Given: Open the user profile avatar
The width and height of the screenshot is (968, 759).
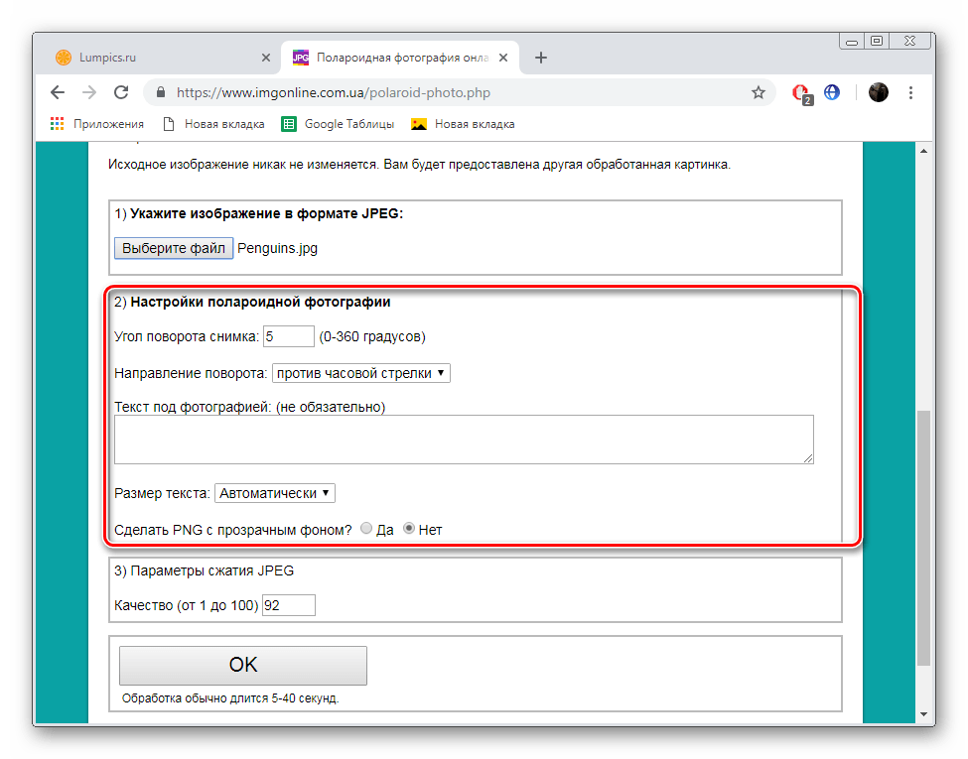Looking at the screenshot, I should click(878, 92).
